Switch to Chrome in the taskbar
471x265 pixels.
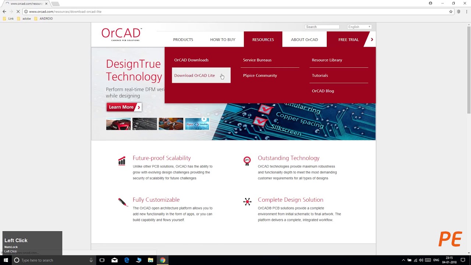click(x=162, y=260)
